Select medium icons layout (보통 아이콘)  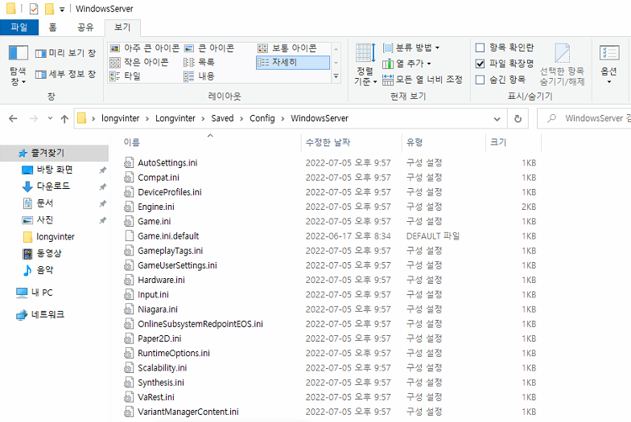point(287,48)
